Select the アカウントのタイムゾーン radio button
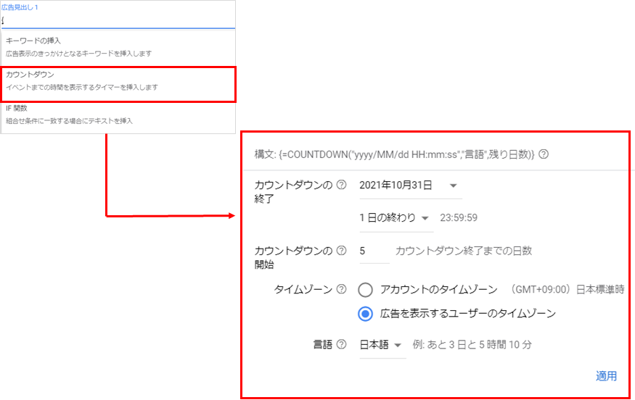635x400 pixels. [x=365, y=290]
